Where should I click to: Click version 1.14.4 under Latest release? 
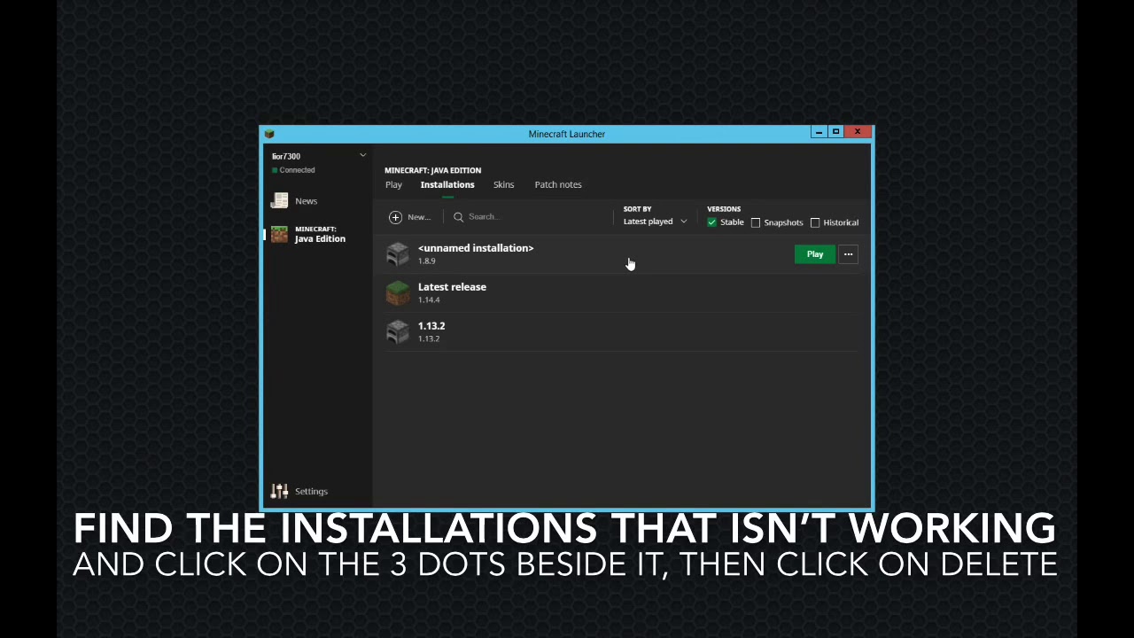pyautogui.click(x=429, y=300)
